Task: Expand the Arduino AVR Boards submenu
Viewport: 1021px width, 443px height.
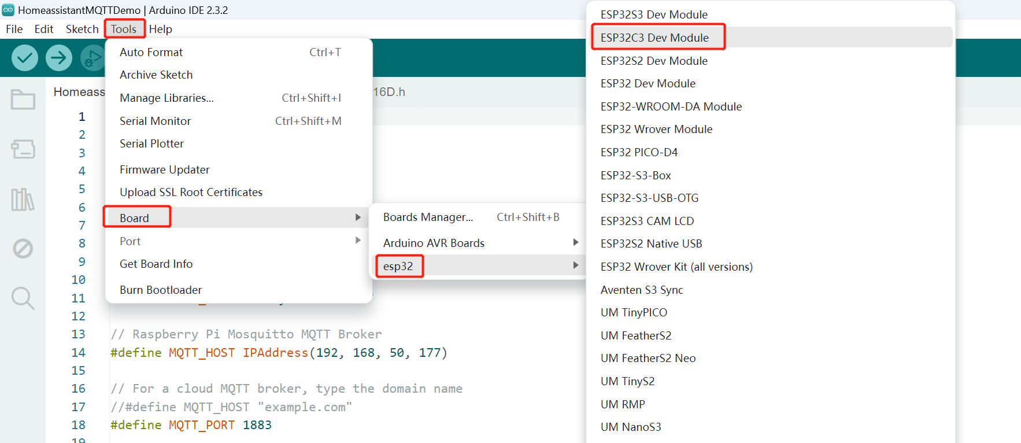Action: (479, 243)
